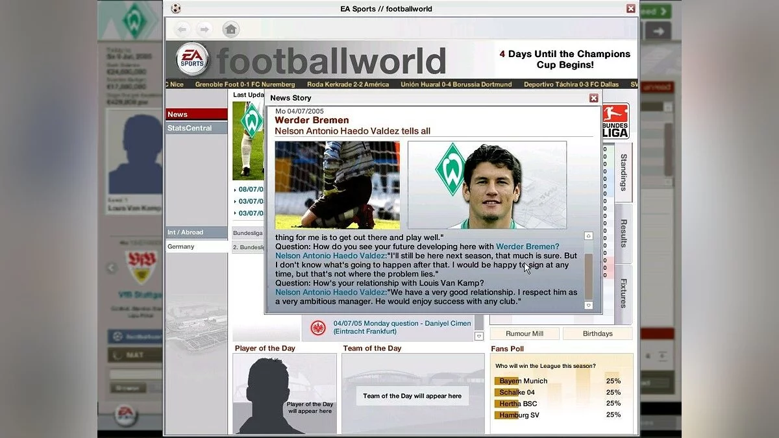
Task: Open the goalkeeper match photo thumbnail
Action: pos(338,185)
